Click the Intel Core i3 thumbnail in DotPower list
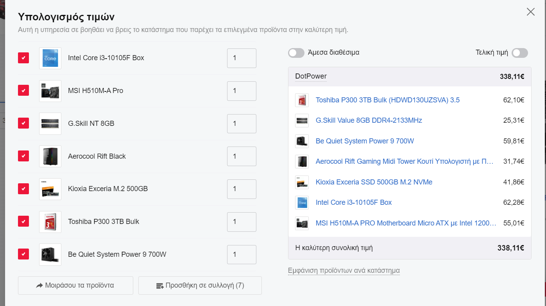 pyautogui.click(x=302, y=202)
